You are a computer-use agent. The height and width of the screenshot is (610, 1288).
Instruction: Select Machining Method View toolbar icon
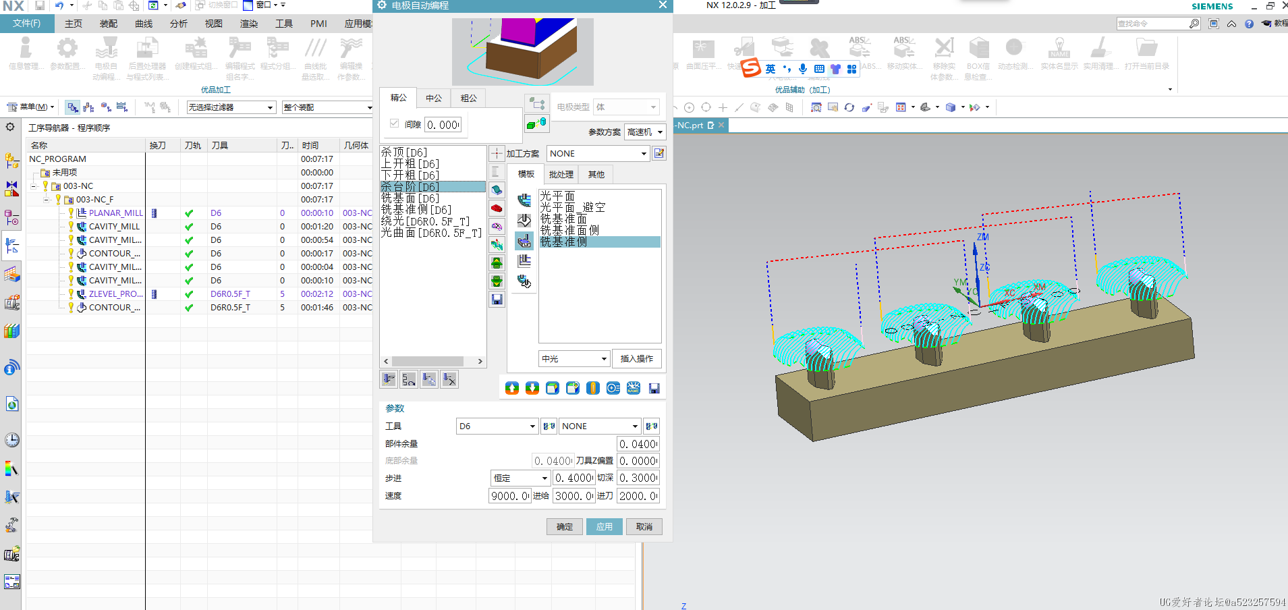[122, 107]
